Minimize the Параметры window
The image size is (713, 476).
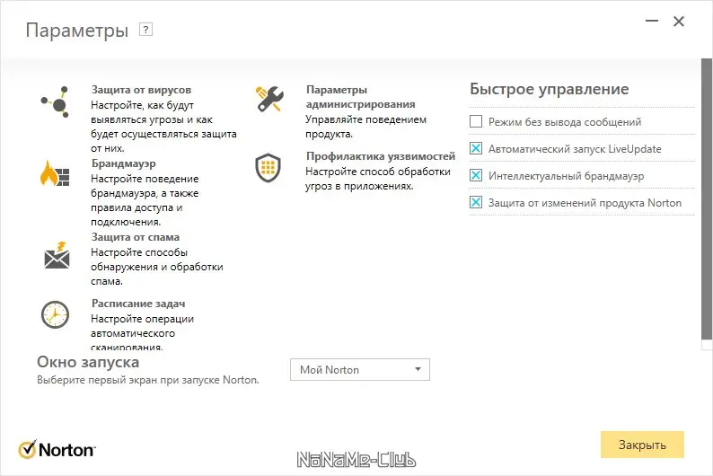point(652,21)
